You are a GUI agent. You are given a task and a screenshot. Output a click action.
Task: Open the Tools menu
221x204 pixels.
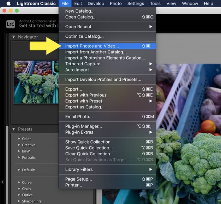click(155, 3)
